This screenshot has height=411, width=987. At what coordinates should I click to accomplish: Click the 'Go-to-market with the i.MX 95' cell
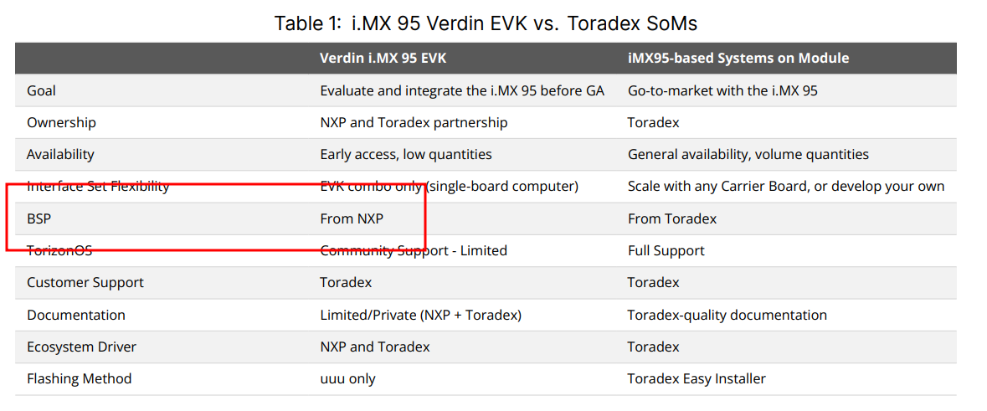(x=722, y=90)
